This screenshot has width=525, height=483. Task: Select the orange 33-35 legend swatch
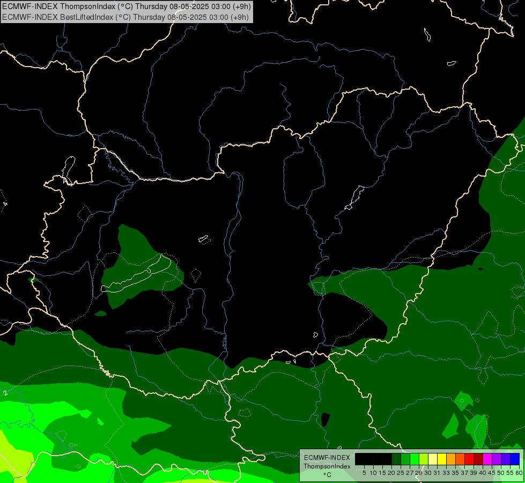pyautogui.click(x=451, y=459)
